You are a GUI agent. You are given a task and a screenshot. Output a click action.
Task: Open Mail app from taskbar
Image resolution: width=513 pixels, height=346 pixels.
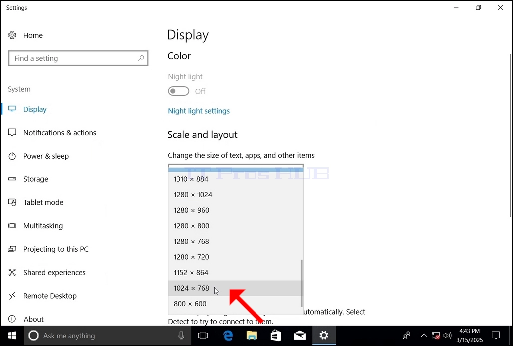point(300,335)
